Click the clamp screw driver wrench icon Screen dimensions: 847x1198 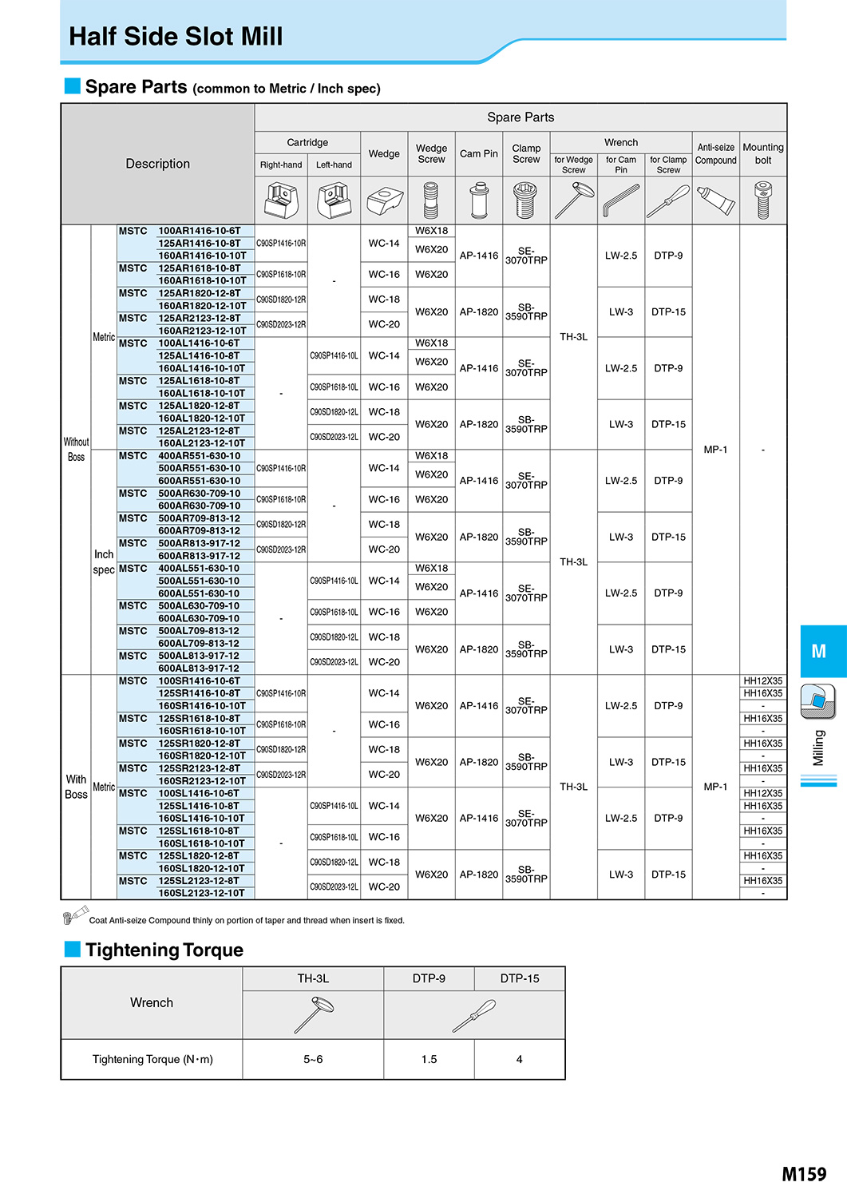pyautogui.click(x=668, y=200)
